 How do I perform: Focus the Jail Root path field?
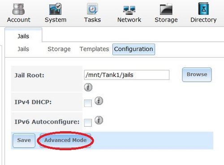[x=127, y=75]
